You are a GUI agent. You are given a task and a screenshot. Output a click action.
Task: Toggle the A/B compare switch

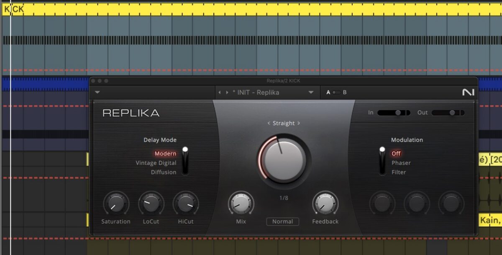point(336,93)
